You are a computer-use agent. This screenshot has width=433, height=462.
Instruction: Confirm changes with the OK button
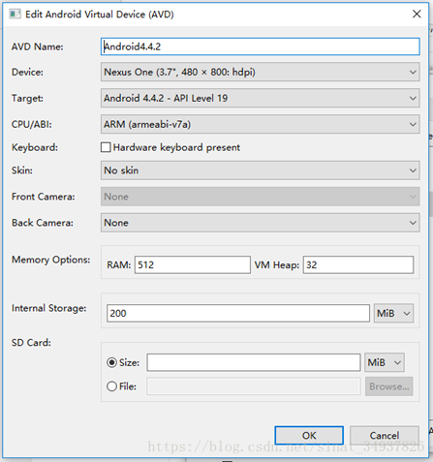click(x=309, y=435)
